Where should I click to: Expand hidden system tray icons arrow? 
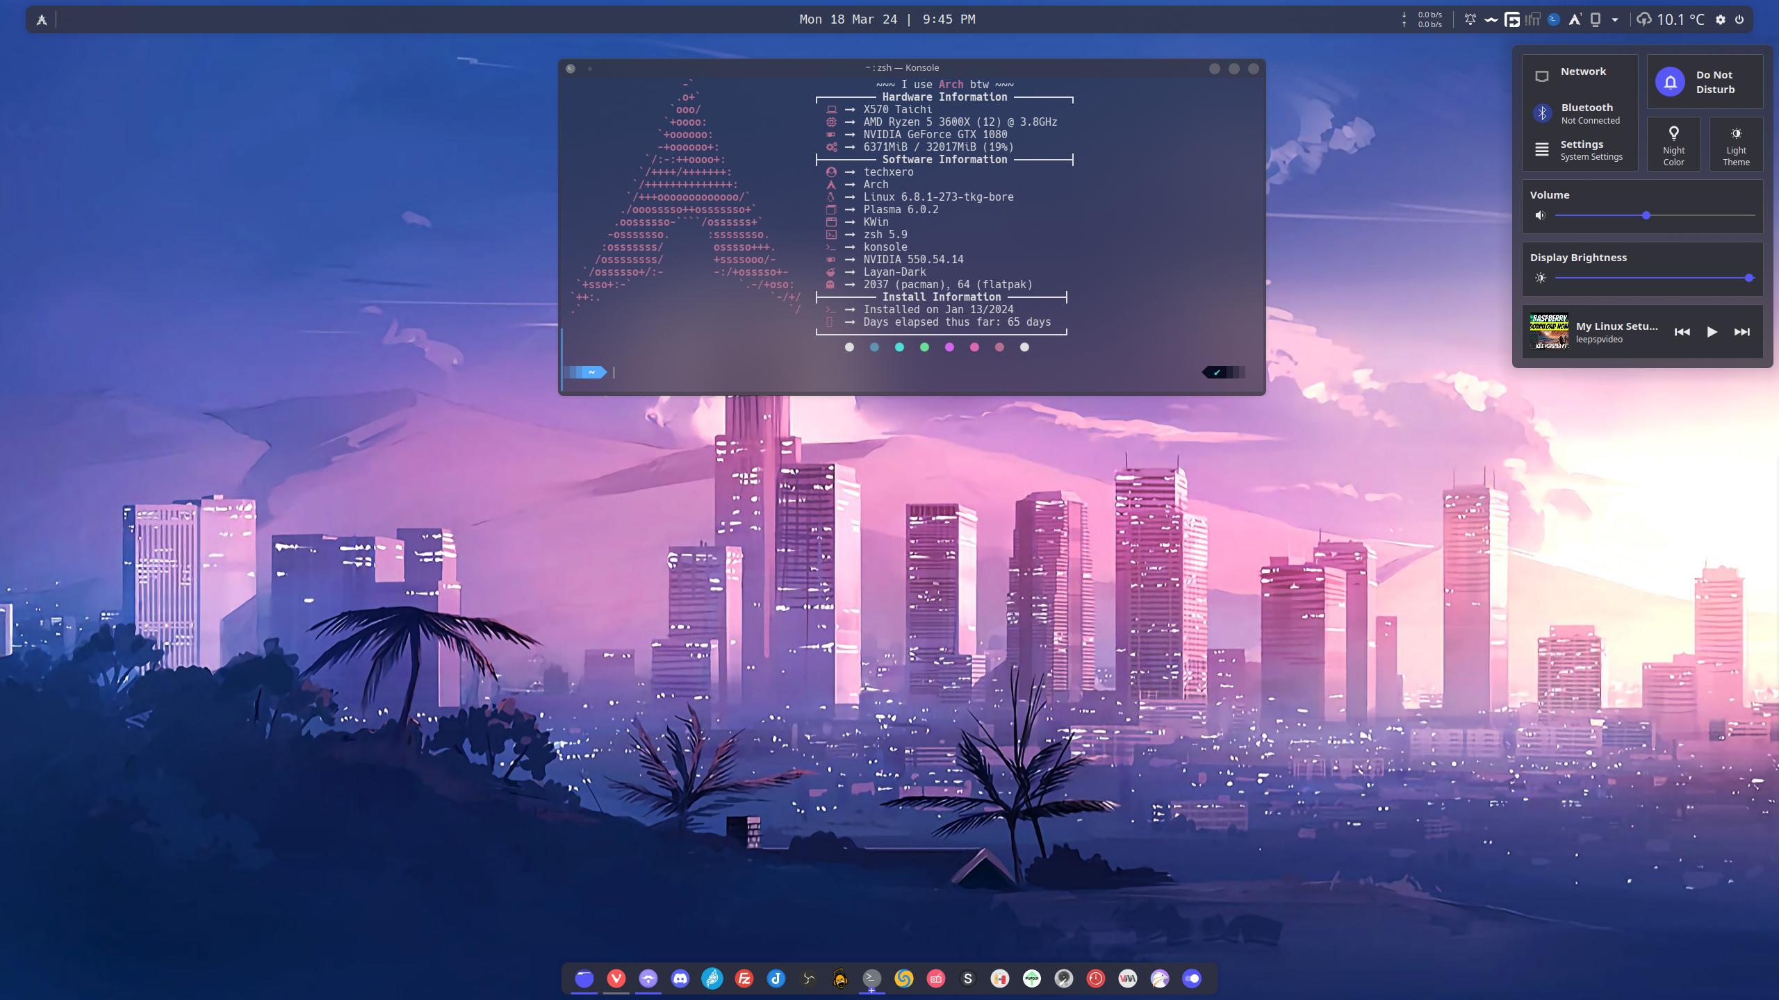click(x=1615, y=19)
